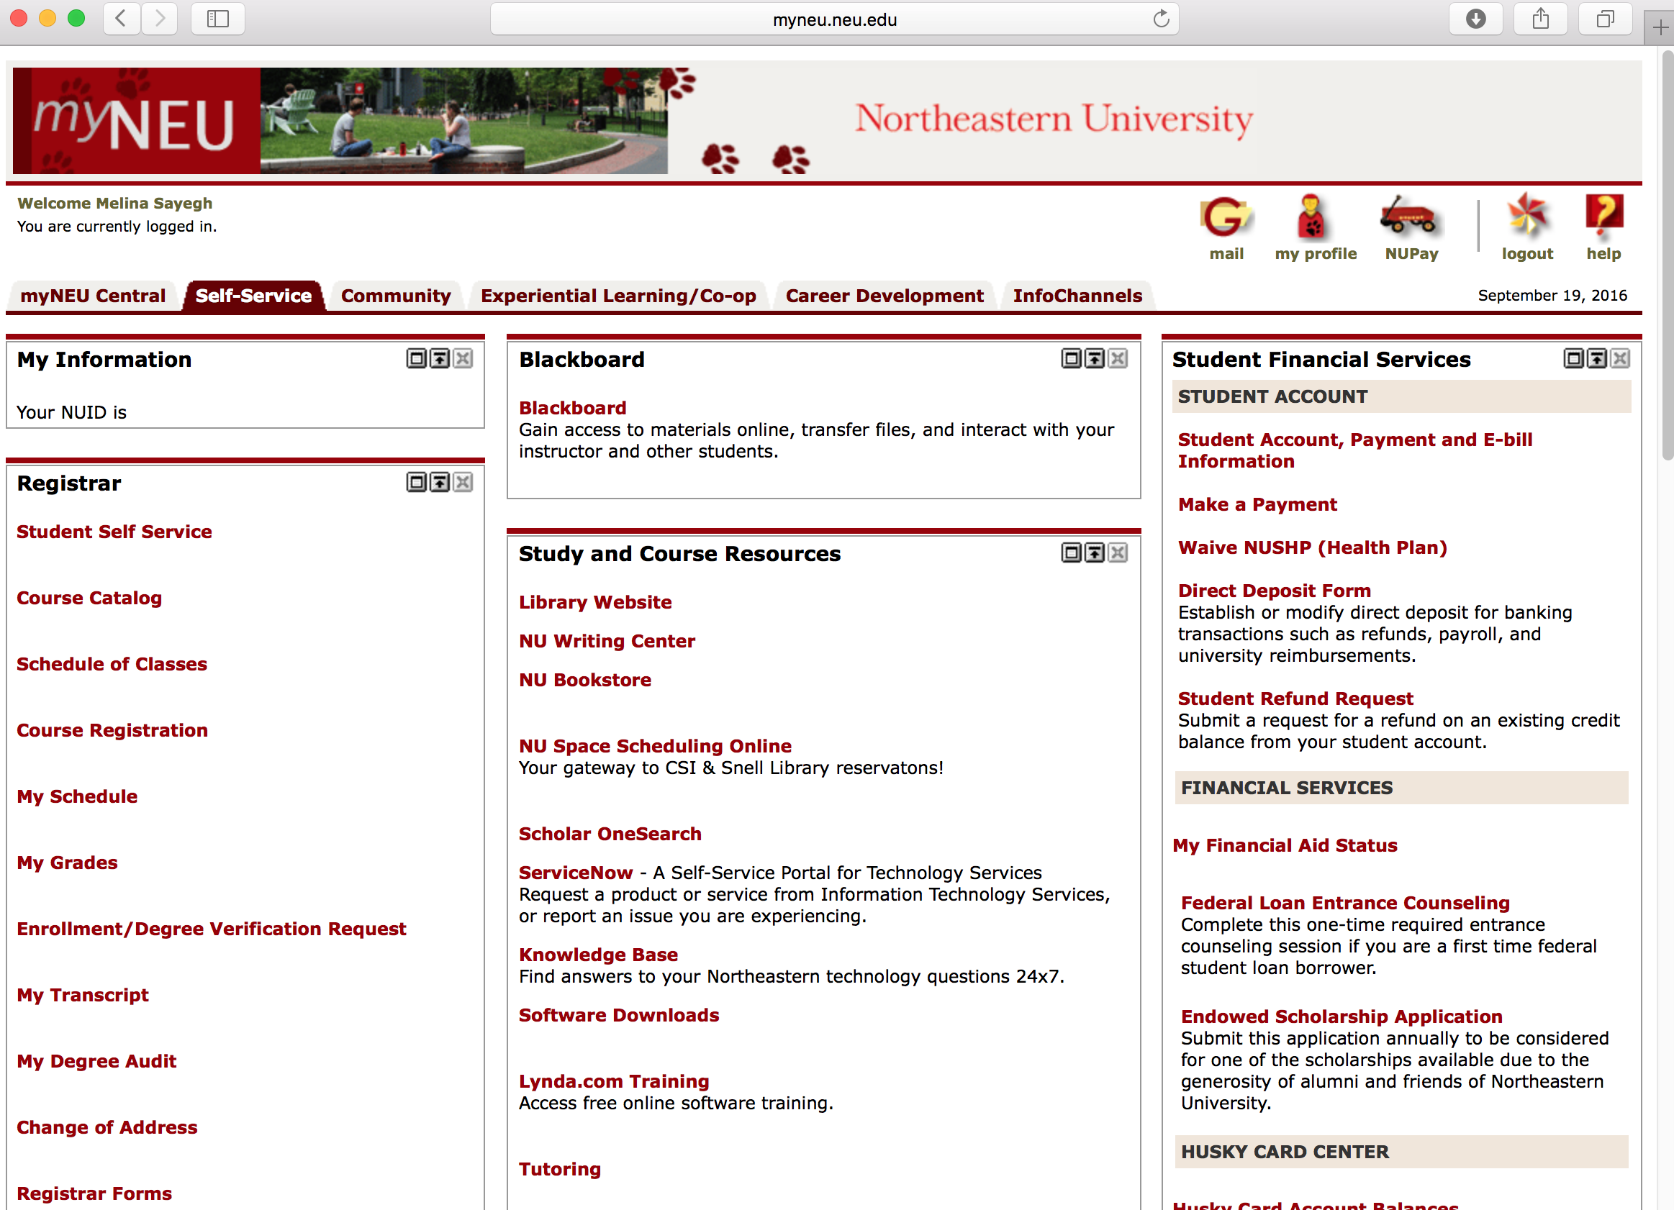Open NU Bookstore link

[585, 681]
